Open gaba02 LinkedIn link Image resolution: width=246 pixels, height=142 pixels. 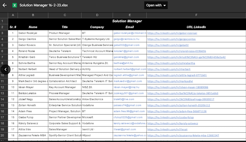click(168, 45)
